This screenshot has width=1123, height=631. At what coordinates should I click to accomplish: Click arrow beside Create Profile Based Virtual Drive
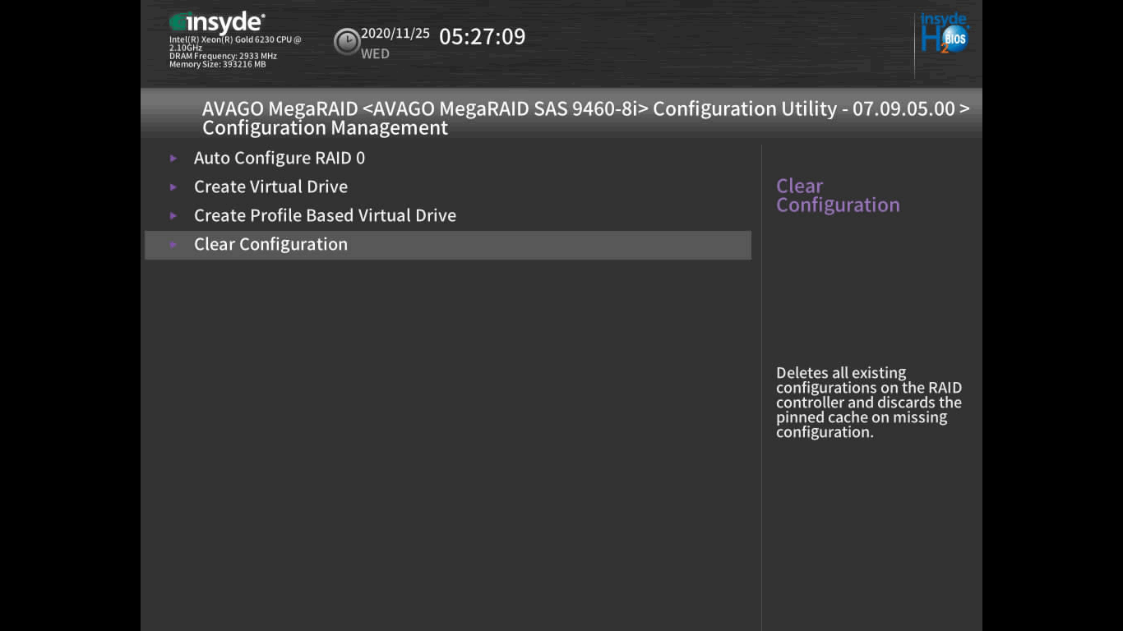point(173,215)
